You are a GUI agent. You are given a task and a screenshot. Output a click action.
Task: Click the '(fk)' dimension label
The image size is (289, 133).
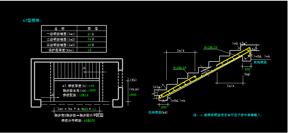tap(133, 80)
